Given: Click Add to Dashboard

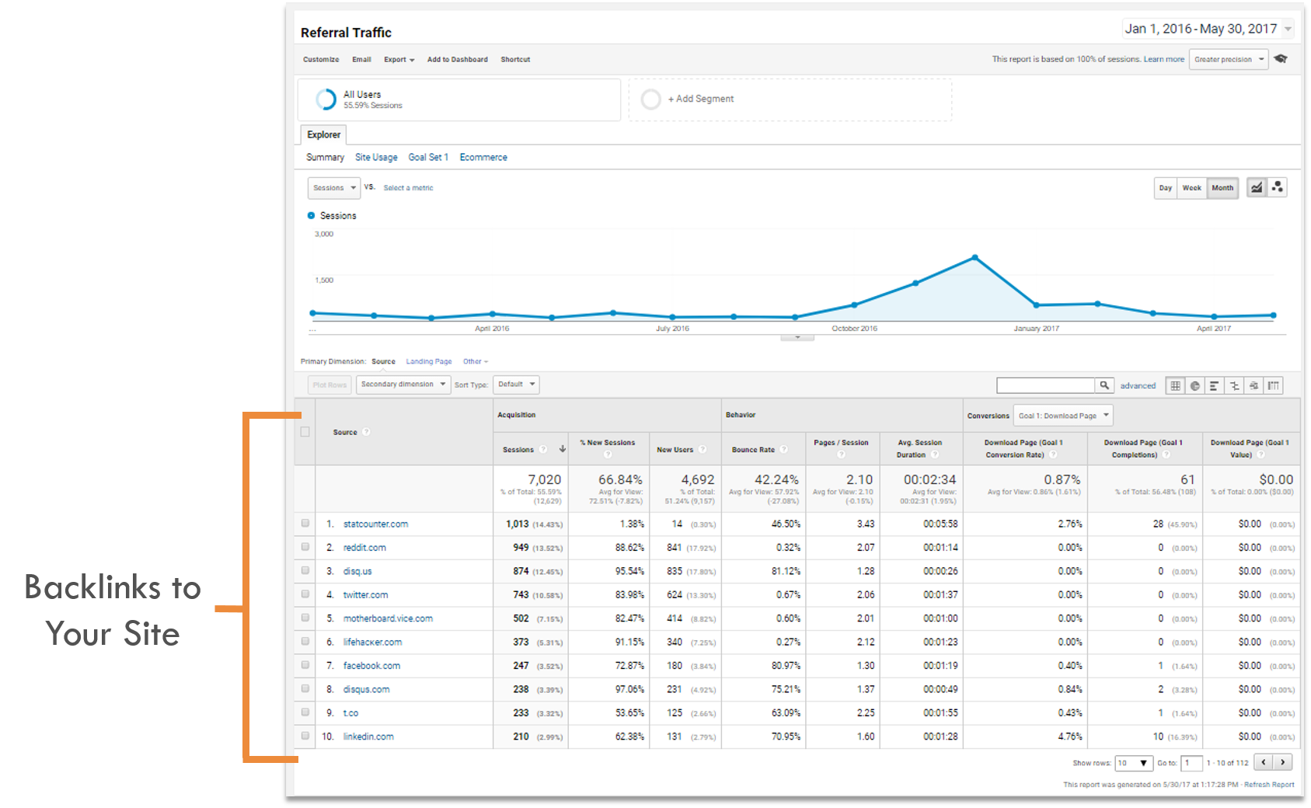Looking at the screenshot, I should [x=458, y=59].
